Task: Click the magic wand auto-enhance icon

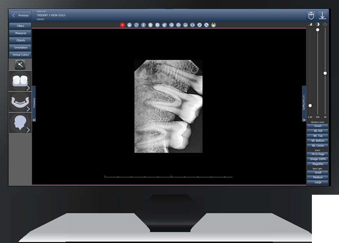Action: pos(20,65)
